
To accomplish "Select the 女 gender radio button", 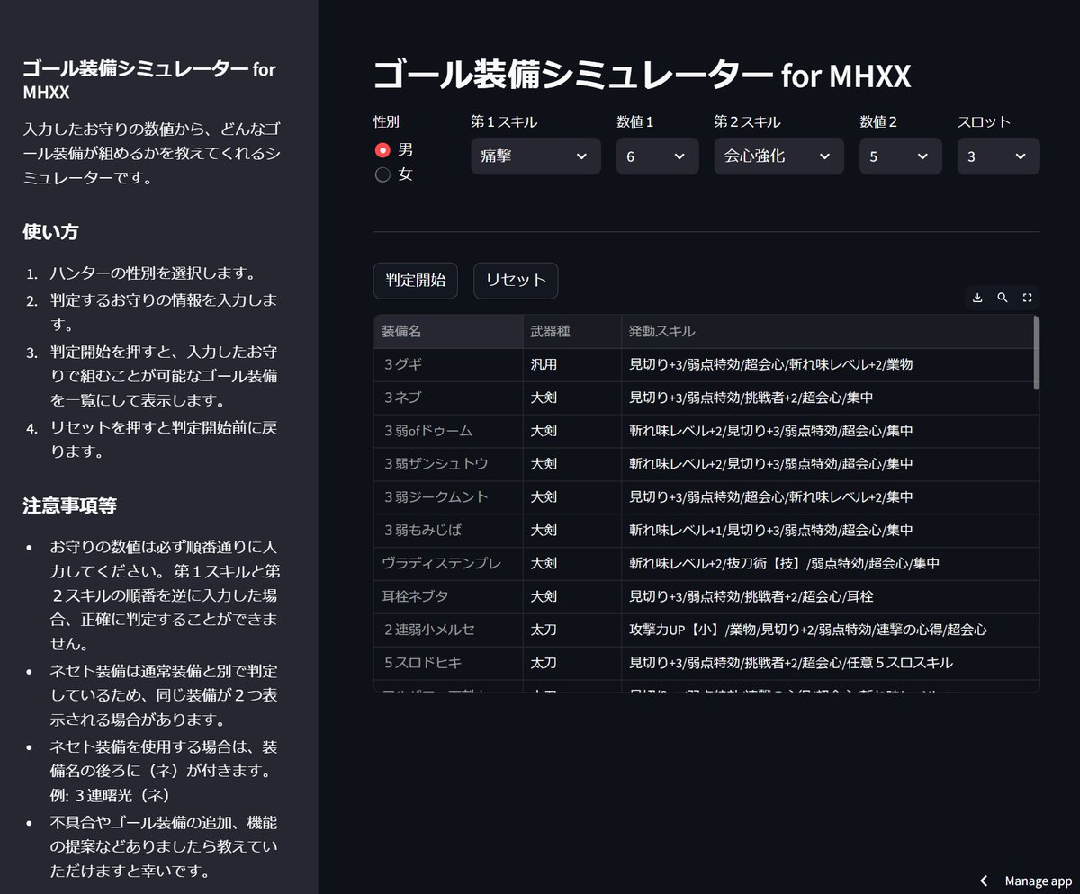I will pos(382,174).
